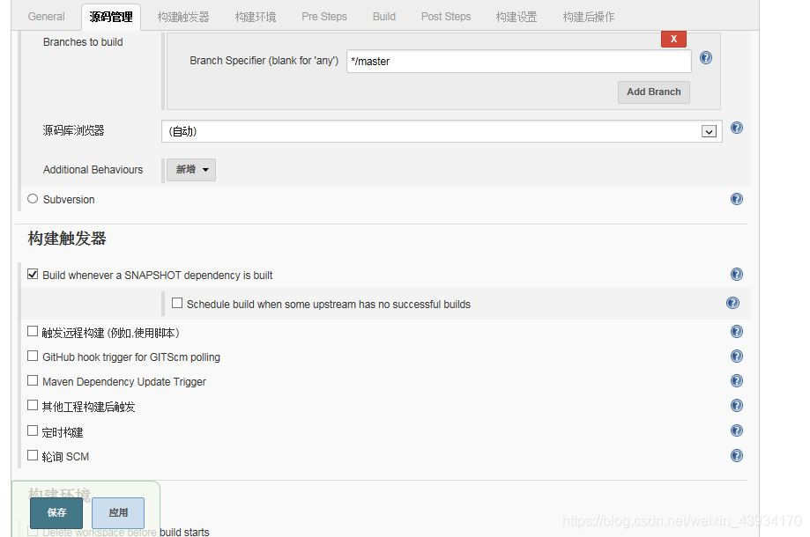Uncheck Build whenever a SNAPSHOT dependency is built
The image size is (810, 537).
click(x=33, y=274)
